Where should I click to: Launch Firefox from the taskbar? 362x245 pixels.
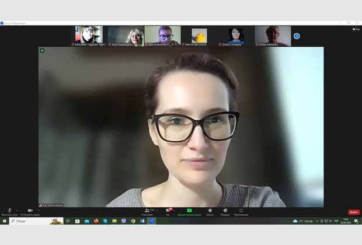96,221
